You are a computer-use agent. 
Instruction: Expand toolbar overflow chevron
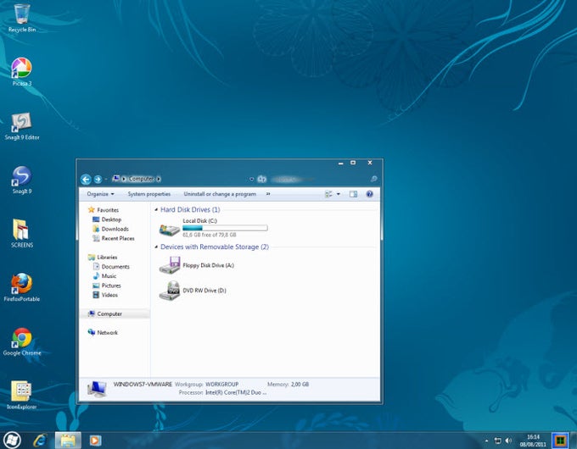268,194
